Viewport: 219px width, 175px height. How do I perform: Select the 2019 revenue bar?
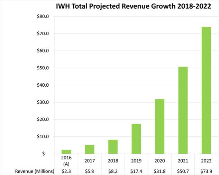pyautogui.click(x=136, y=139)
